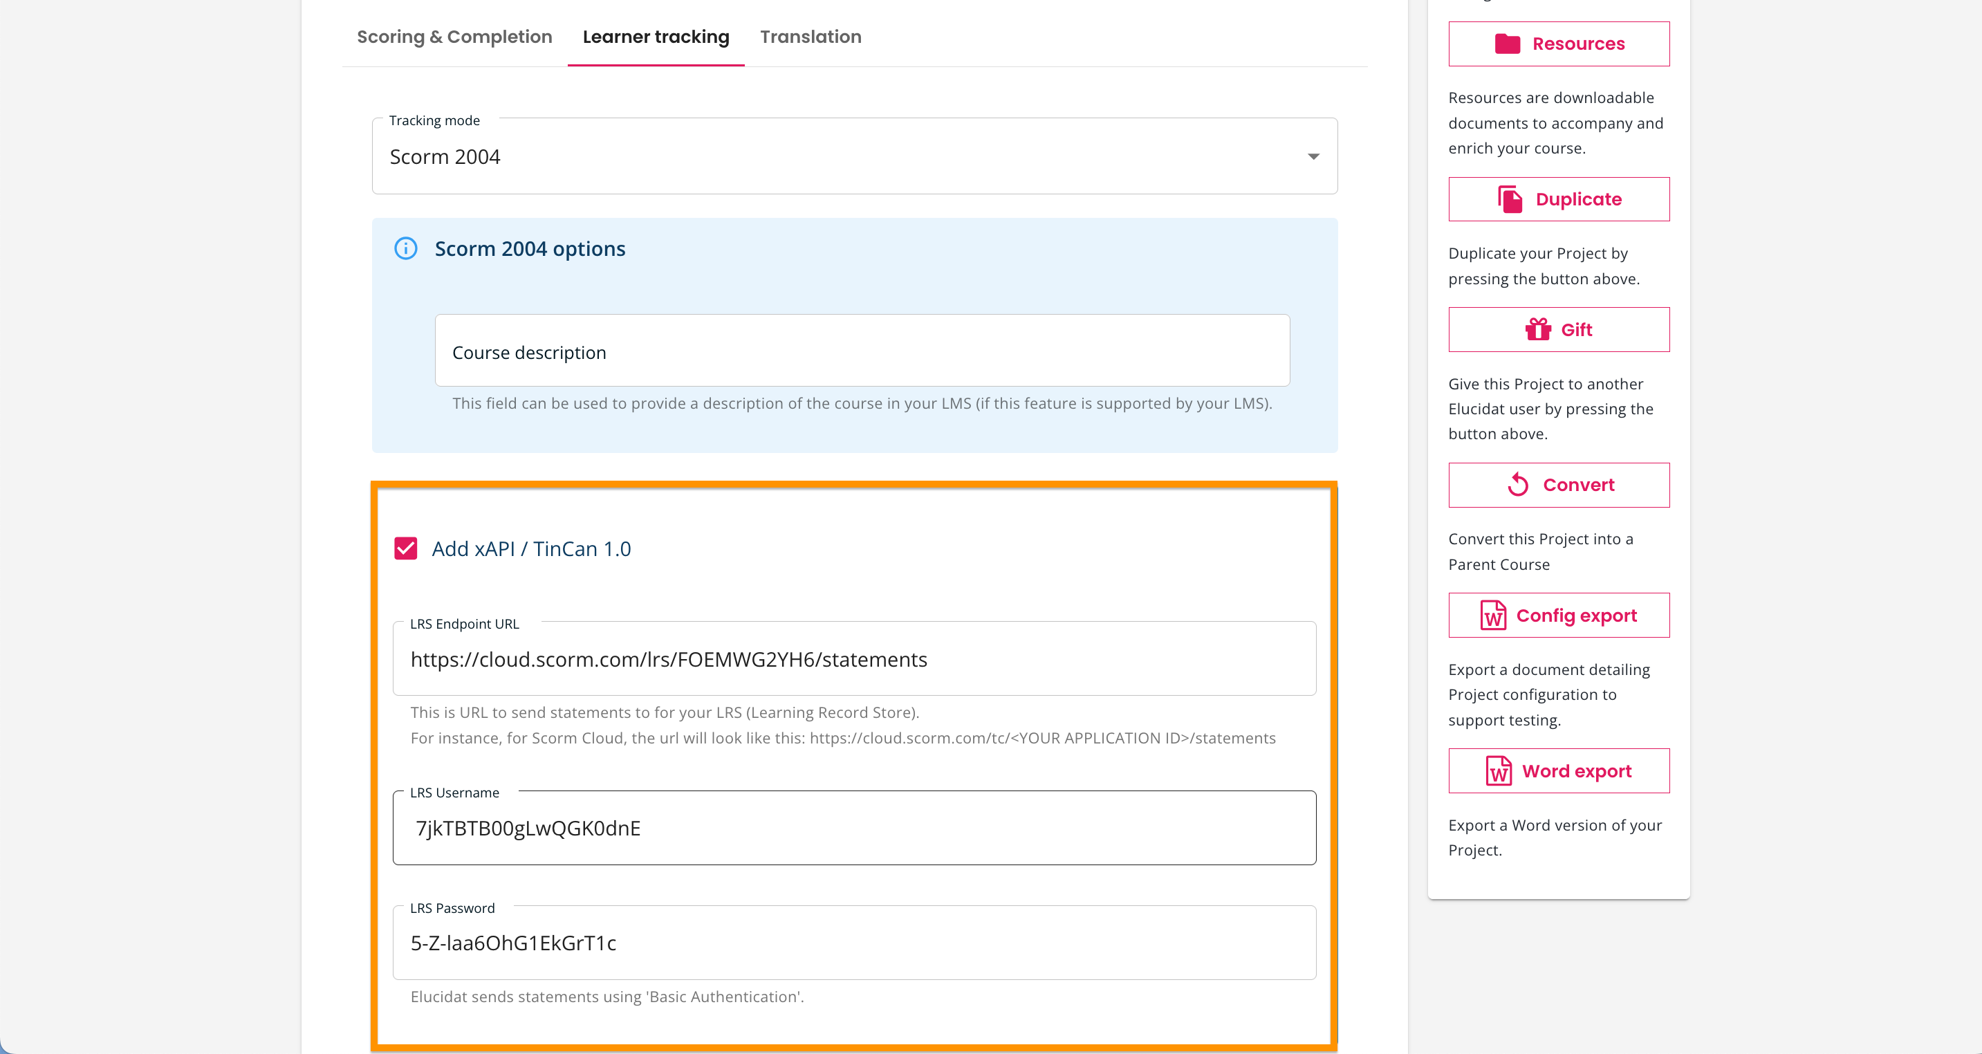1982x1054 pixels.
Task: Click the 'Give this Project to another' text
Action: [1550, 409]
